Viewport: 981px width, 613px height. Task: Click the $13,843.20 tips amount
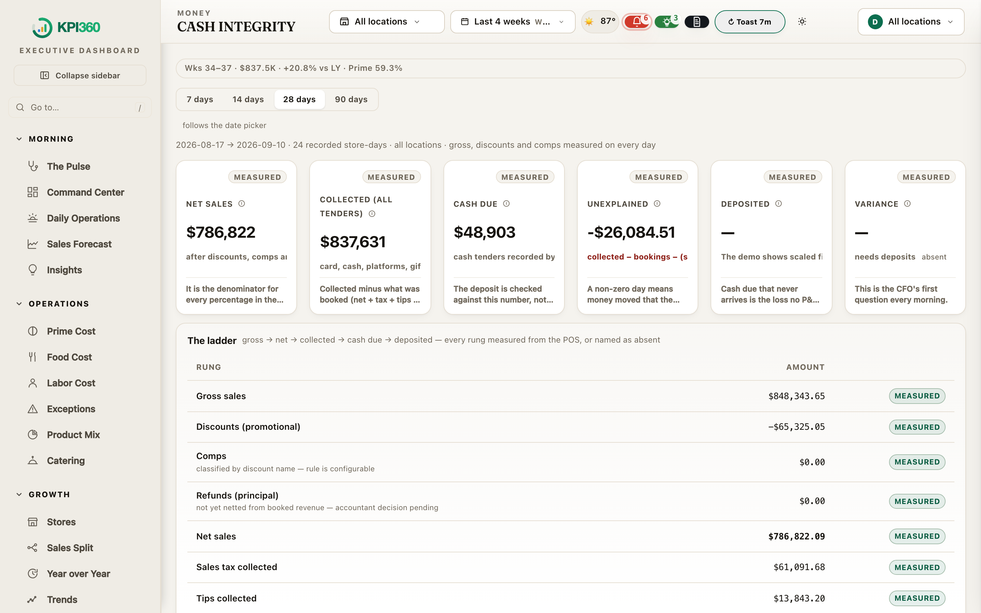[x=799, y=598]
